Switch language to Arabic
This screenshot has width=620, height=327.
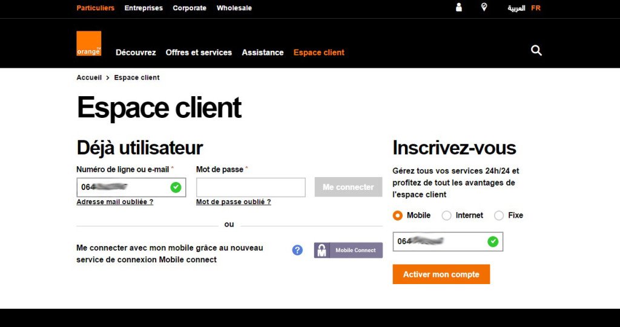(x=516, y=8)
